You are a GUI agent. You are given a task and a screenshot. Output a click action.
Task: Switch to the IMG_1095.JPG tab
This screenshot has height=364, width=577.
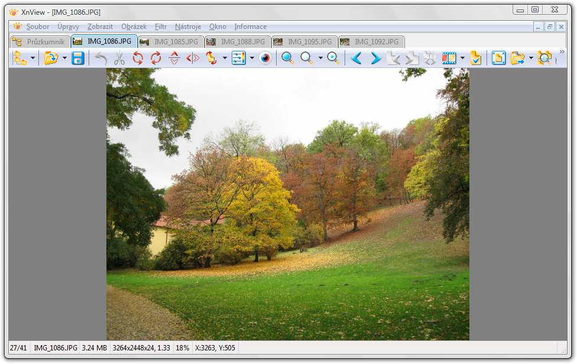[x=304, y=42]
